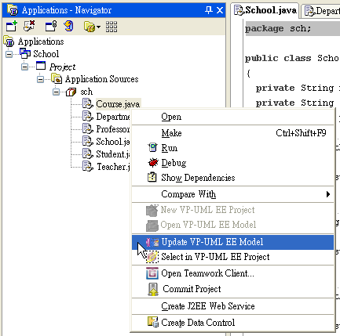Select the sch package in the tree
Screen dimensions: 340x336
point(86,92)
